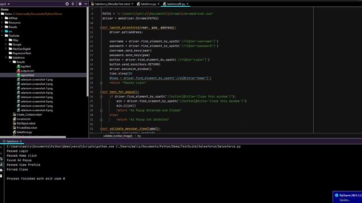The image size is (362, 203).
Task: Fold the test_for_popup function
Action: point(101,92)
